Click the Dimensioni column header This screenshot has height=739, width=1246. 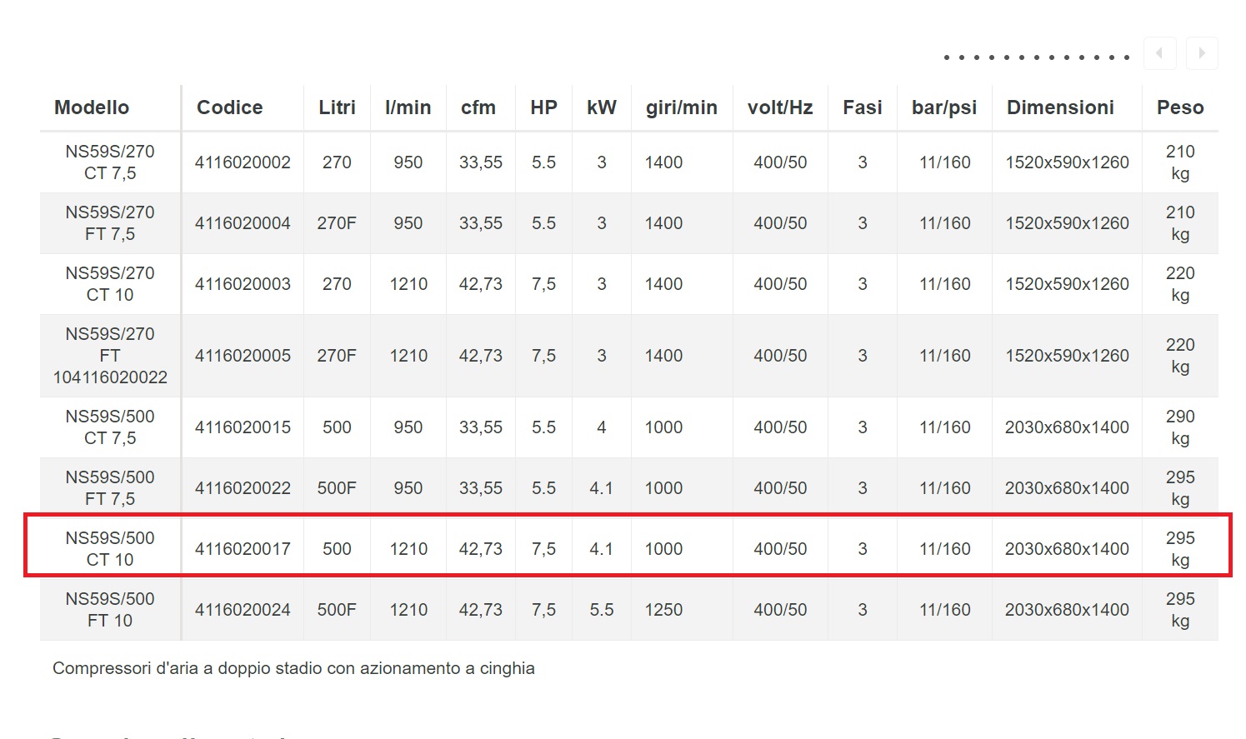pos(1060,107)
